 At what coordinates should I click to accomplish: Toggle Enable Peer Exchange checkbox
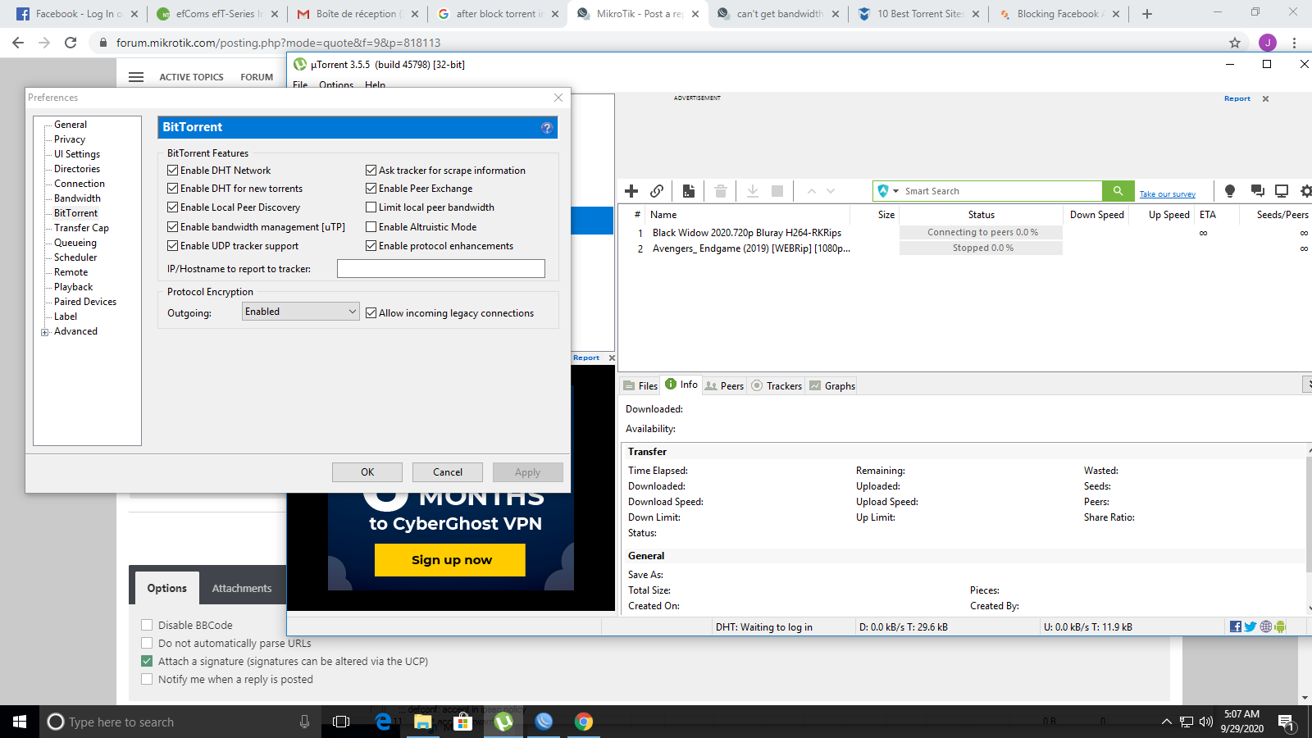pyautogui.click(x=371, y=189)
